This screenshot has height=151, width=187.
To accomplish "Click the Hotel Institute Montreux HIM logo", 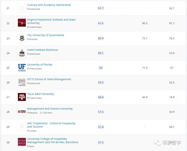I will (x=22, y=53).
